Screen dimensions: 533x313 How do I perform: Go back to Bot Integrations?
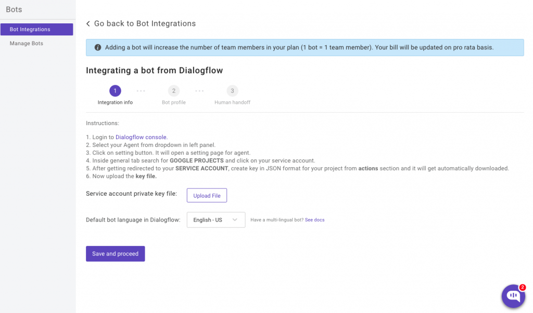click(x=145, y=24)
